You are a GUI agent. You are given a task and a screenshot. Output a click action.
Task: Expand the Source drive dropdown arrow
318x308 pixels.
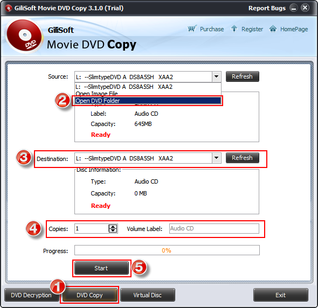[216, 76]
